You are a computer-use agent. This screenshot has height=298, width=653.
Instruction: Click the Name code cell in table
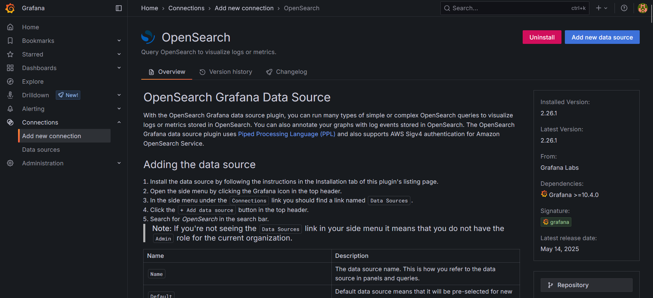pos(157,274)
